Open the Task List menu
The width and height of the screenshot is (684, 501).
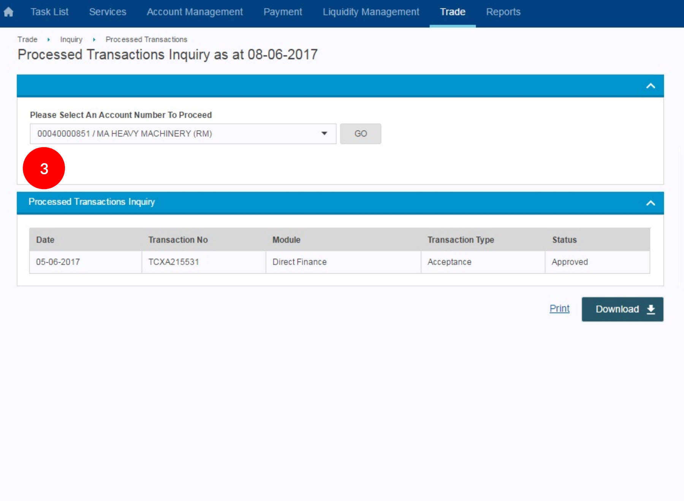pos(49,12)
